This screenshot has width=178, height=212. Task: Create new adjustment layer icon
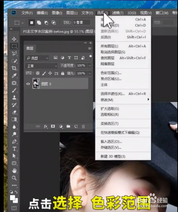61,127
